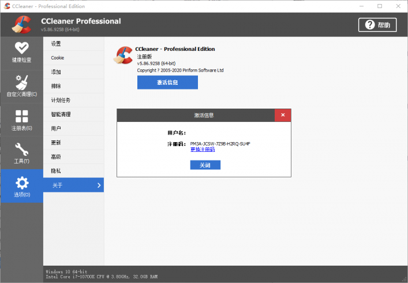Select the 关于 options category
The image size is (408, 283).
[74, 185]
